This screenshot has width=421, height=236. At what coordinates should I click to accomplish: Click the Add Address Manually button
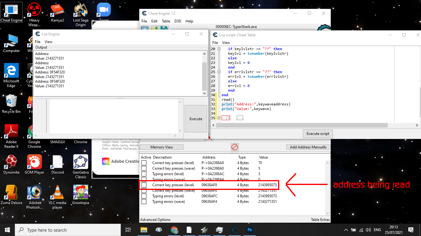click(x=308, y=147)
